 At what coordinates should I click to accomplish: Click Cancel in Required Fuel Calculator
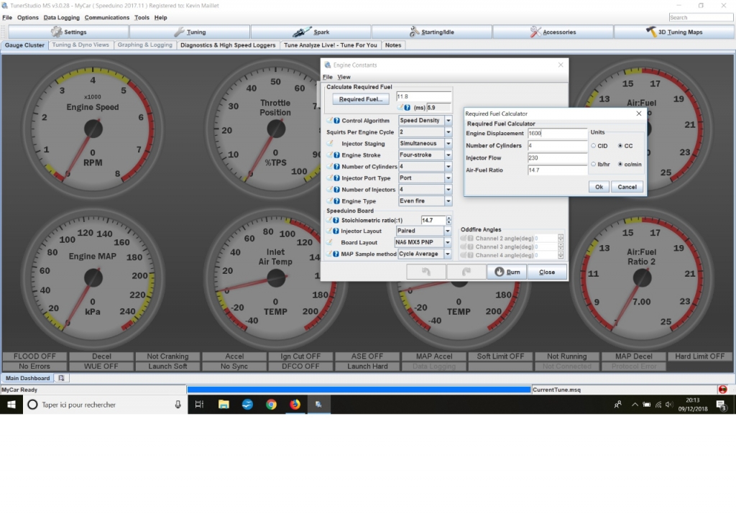click(627, 187)
